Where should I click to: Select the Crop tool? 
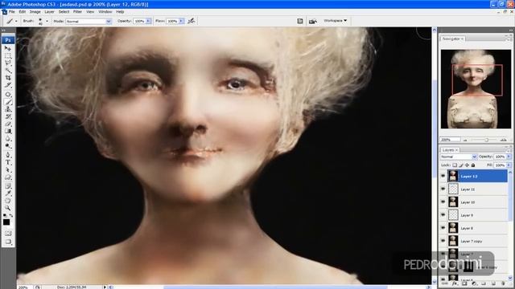(x=8, y=78)
